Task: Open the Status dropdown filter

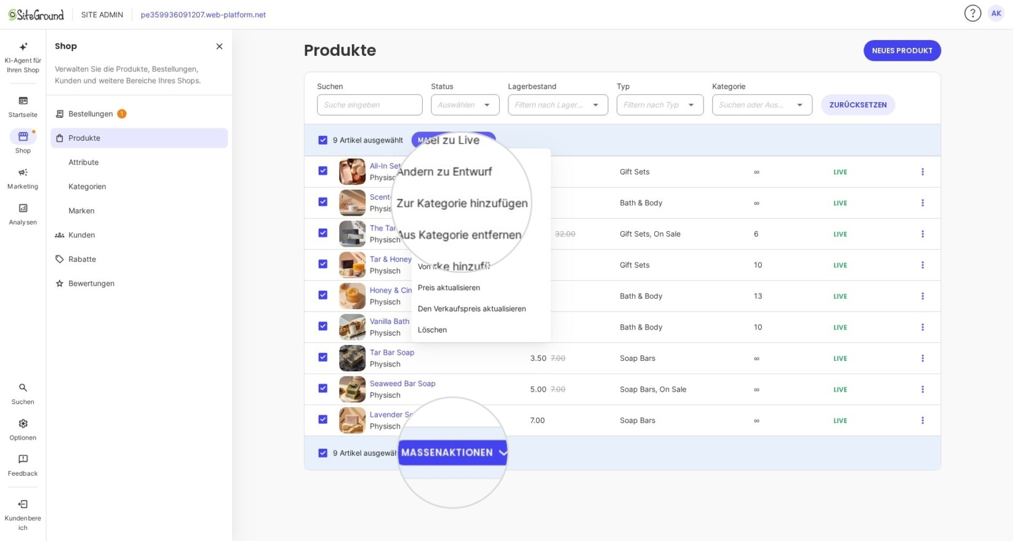Action: click(465, 105)
